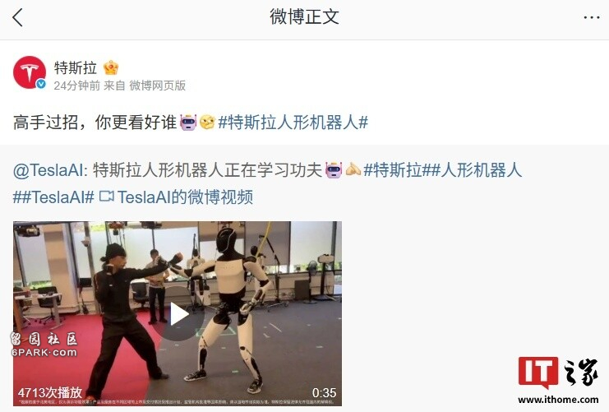Open the 特斯拉 account name
The width and height of the screenshot is (609, 412).
76,67
